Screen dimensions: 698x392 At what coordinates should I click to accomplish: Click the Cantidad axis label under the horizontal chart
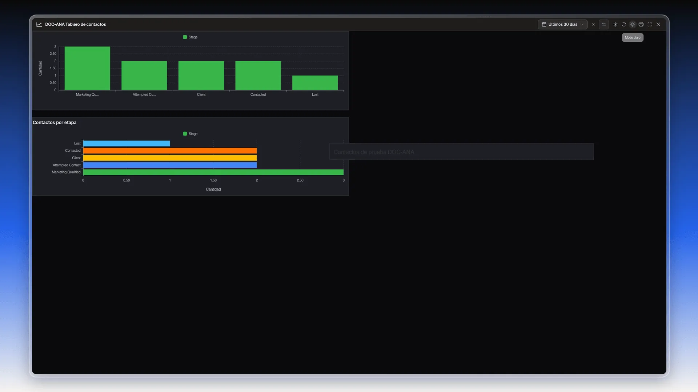pyautogui.click(x=213, y=189)
